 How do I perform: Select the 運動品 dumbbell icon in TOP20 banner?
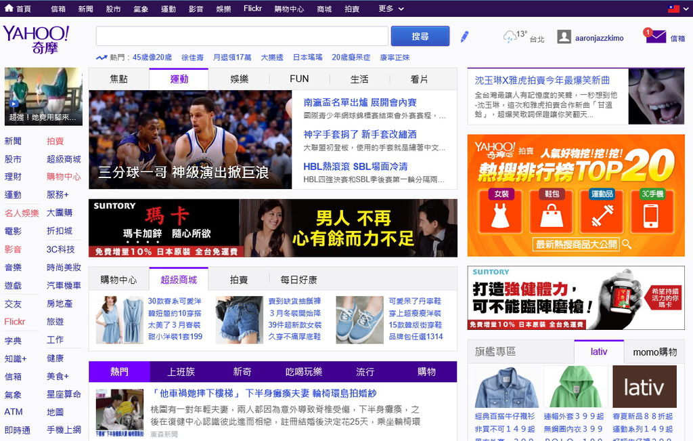tap(602, 211)
